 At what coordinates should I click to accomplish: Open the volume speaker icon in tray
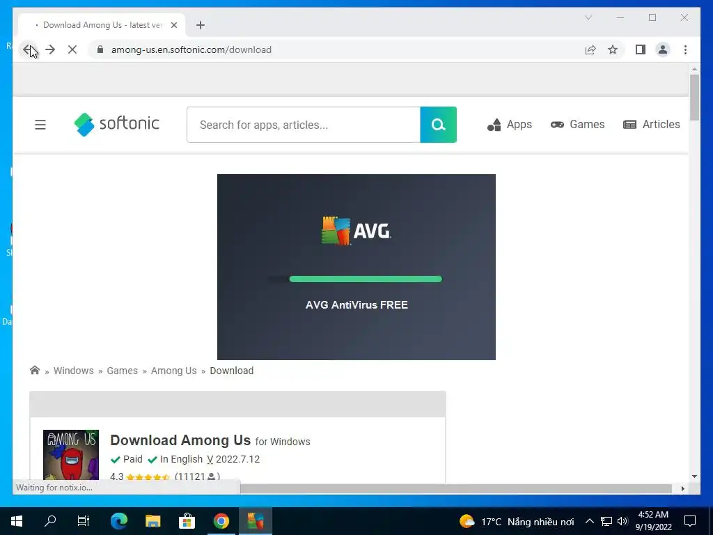tap(623, 521)
